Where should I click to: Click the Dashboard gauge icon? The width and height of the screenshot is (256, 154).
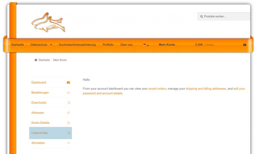pos(68,83)
